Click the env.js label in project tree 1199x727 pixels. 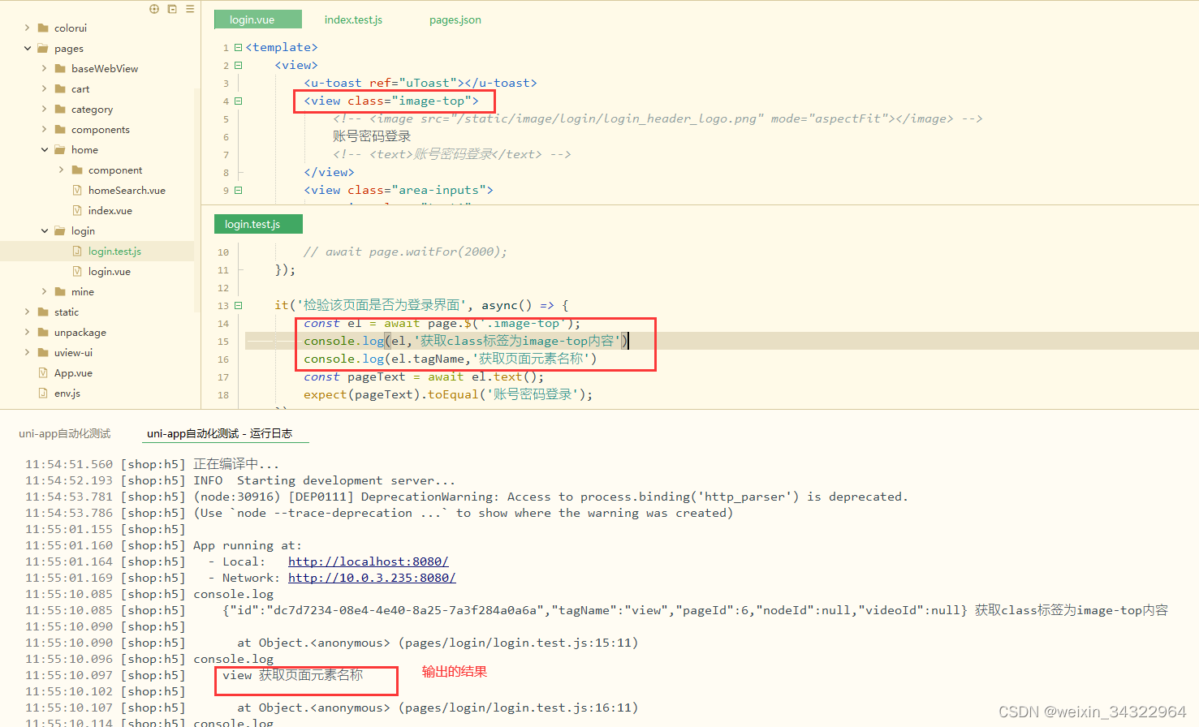point(67,393)
